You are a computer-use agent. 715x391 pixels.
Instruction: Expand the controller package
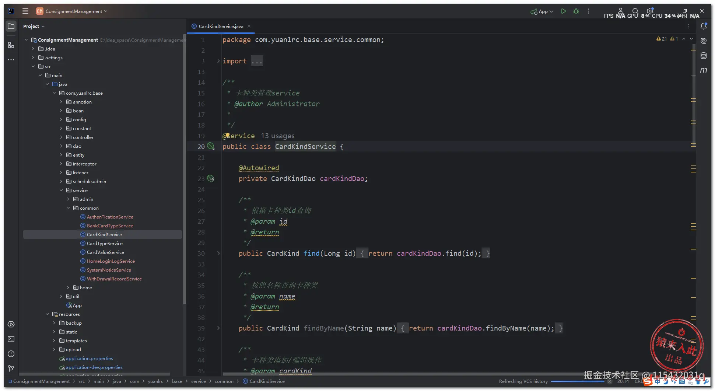[61, 137]
